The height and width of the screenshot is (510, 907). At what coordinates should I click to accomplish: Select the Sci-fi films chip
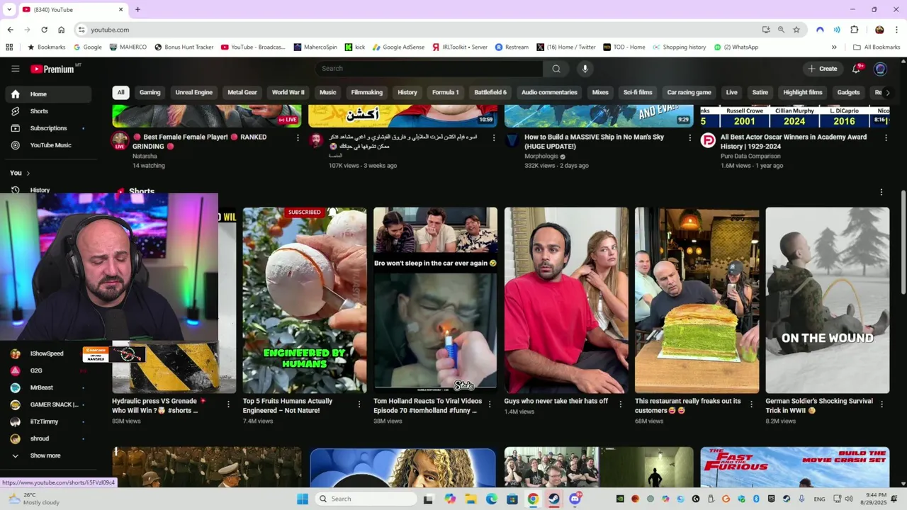(x=638, y=92)
